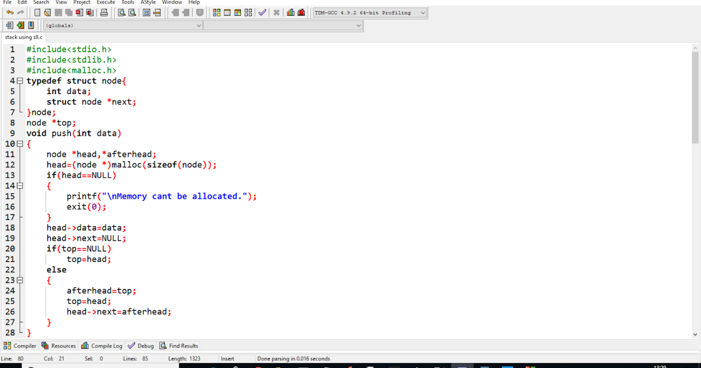Image resolution: width=701 pixels, height=368 pixels.
Task: Click the Open file toolbar icon
Action: click(47, 12)
